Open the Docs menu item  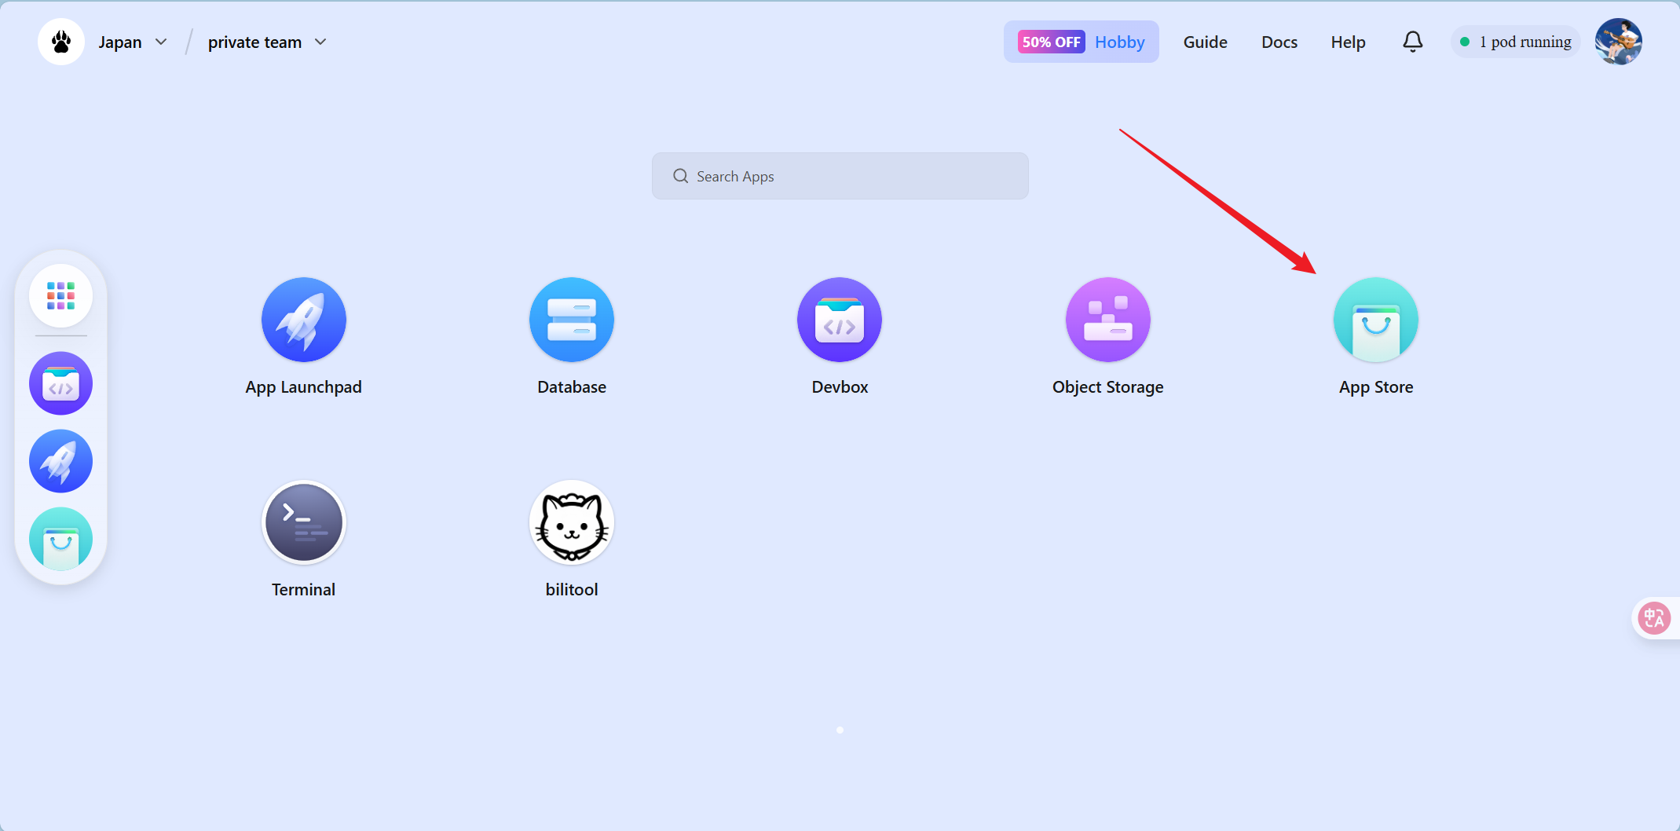tap(1279, 42)
